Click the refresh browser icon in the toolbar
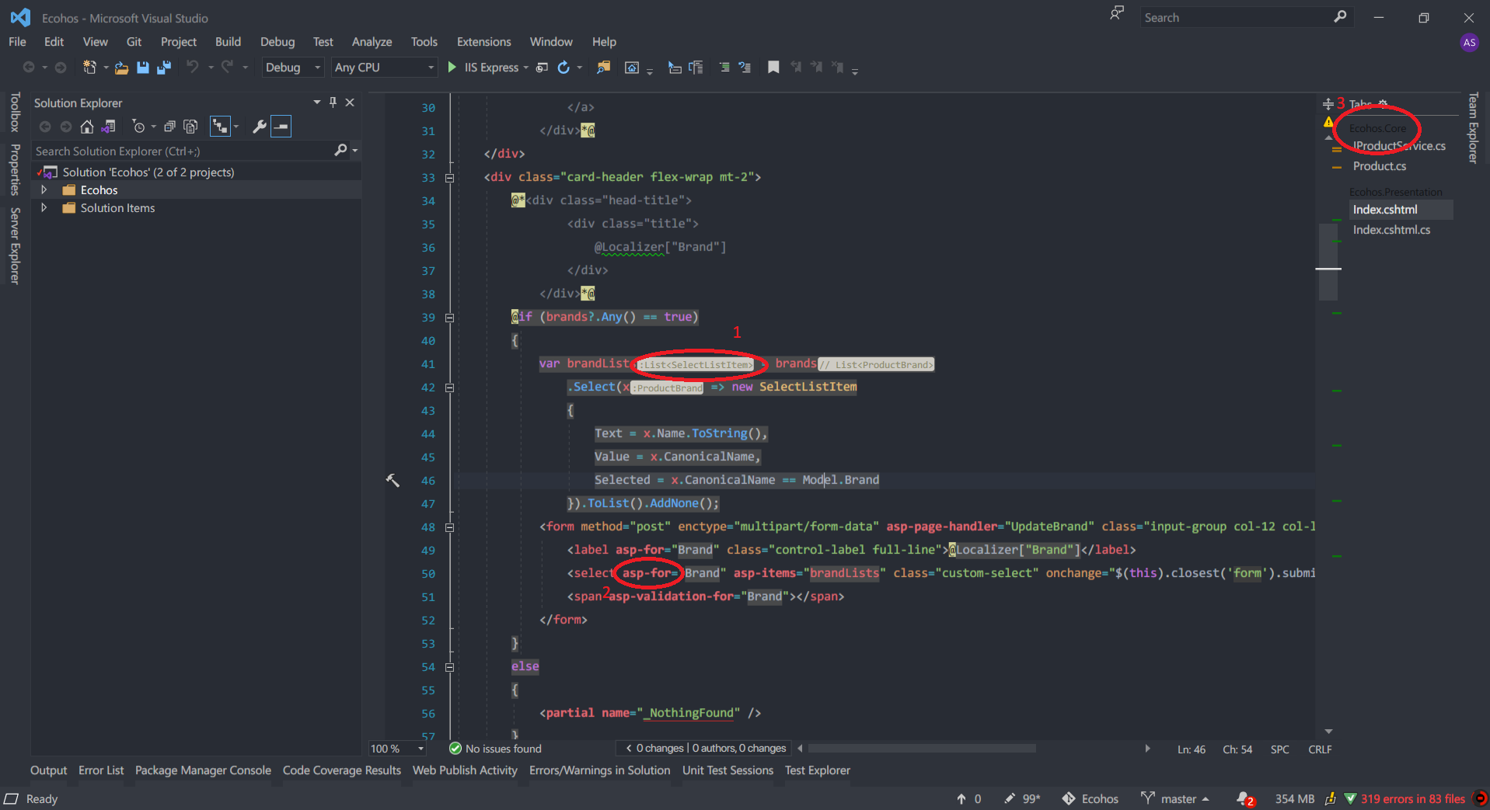Image resolution: width=1490 pixels, height=810 pixels. coord(564,68)
